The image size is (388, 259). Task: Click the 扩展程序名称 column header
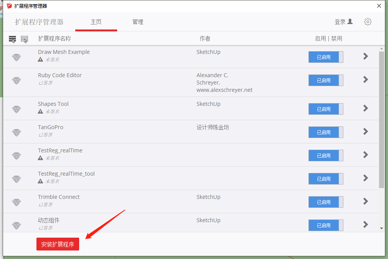click(x=54, y=39)
